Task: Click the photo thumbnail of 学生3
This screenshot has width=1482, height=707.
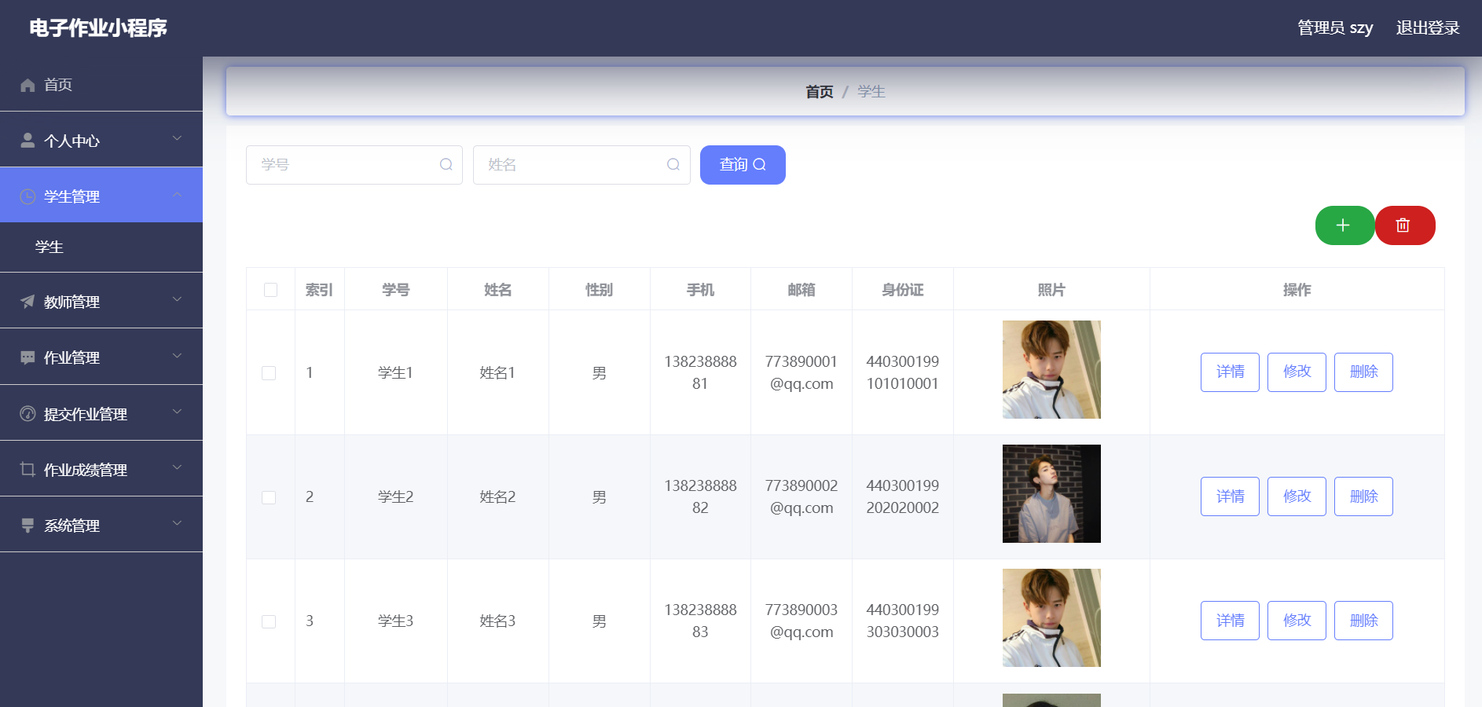Action: coord(1051,617)
